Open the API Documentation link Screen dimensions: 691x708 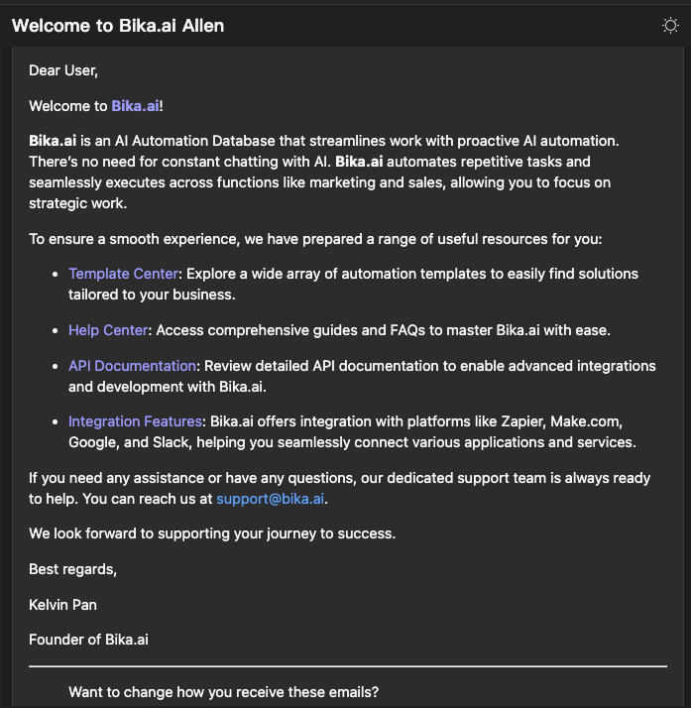click(132, 367)
